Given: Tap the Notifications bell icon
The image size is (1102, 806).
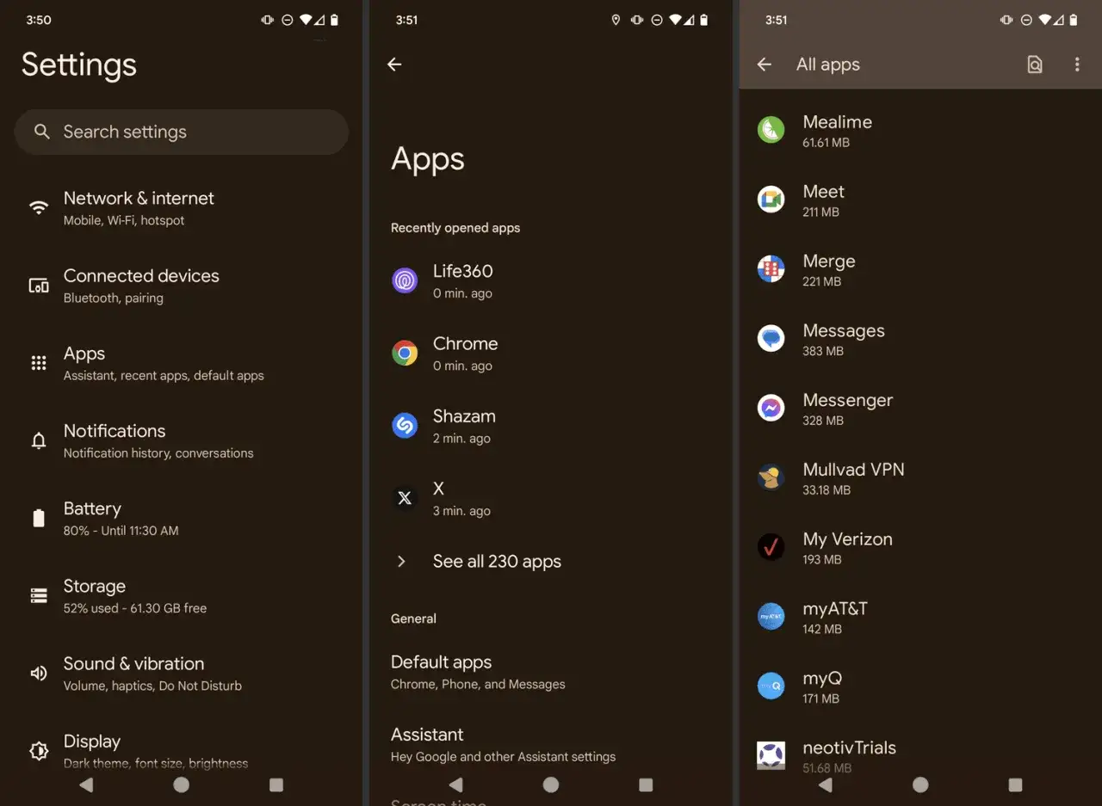Looking at the screenshot, I should (x=39, y=440).
